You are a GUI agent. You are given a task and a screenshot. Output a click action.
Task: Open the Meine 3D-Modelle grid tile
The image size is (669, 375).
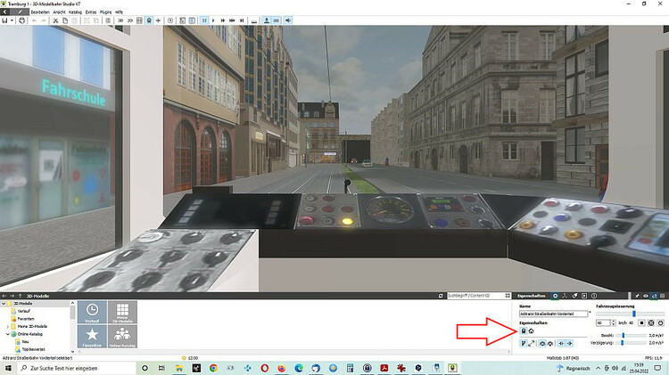[122, 312]
